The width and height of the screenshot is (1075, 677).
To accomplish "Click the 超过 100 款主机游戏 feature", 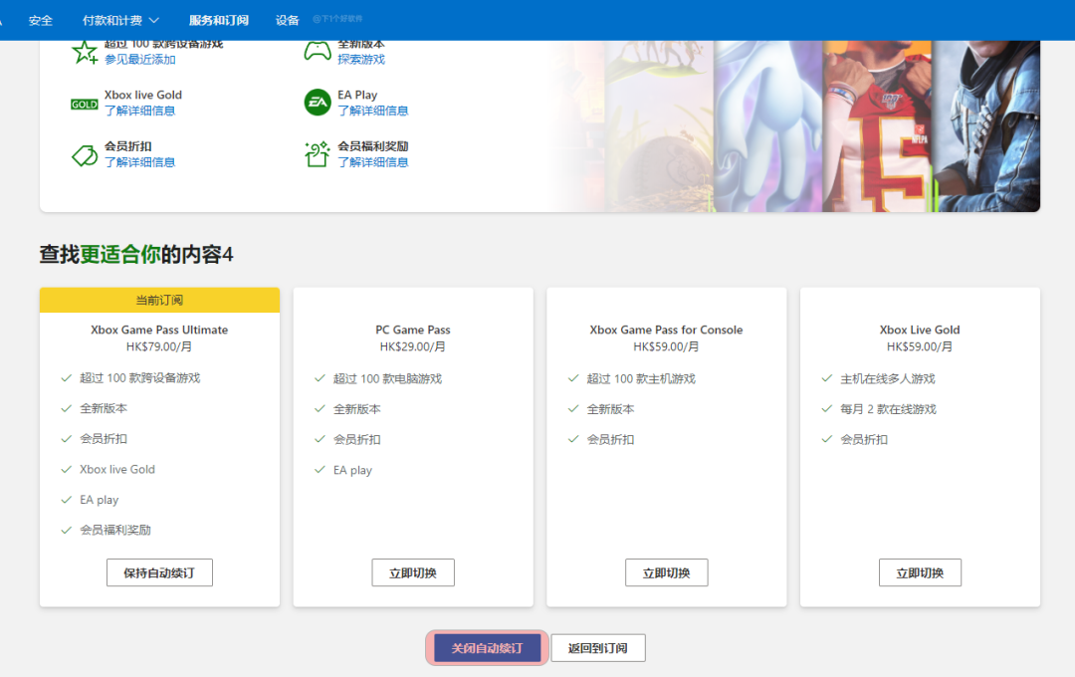I will point(641,378).
